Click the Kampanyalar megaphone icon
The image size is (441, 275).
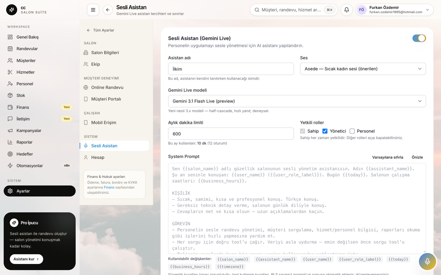coord(10,131)
